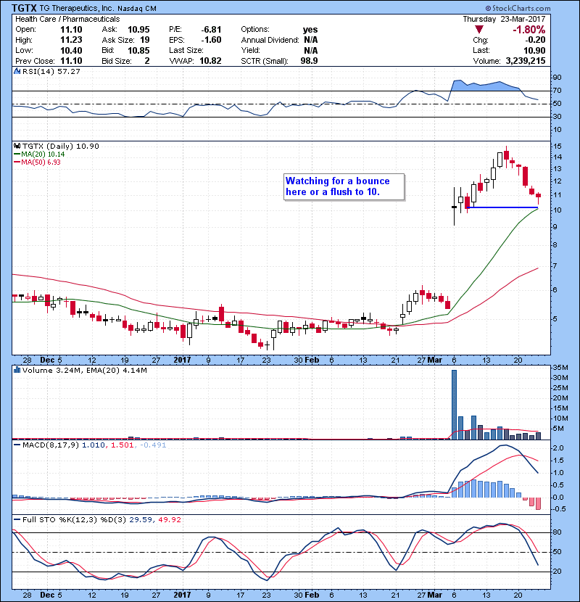Click the 80 level label on stochastic axis
Screen dimensions: 580x602
click(557, 532)
